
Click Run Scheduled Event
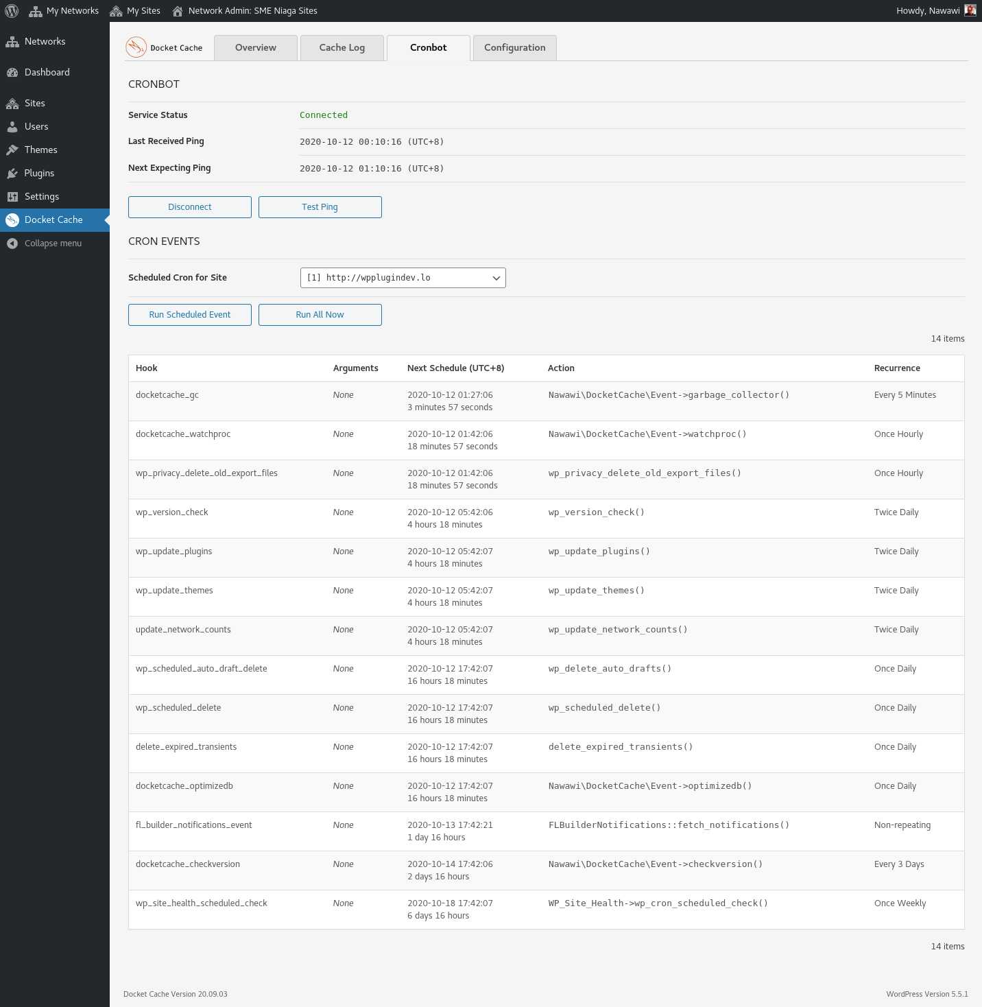tap(189, 314)
